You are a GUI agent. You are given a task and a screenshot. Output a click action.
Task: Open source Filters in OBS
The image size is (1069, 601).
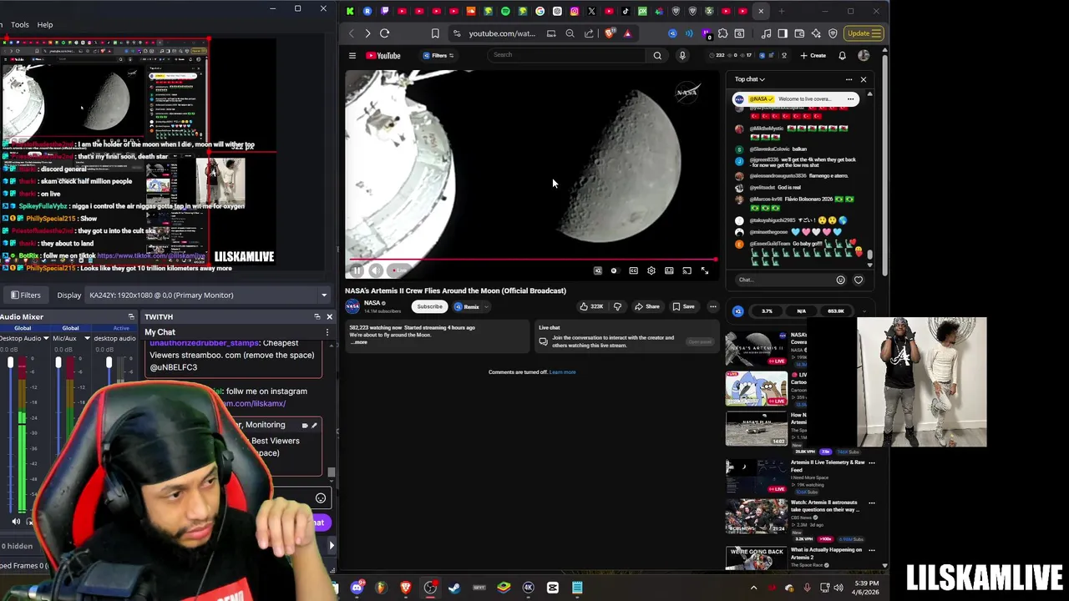pos(25,295)
